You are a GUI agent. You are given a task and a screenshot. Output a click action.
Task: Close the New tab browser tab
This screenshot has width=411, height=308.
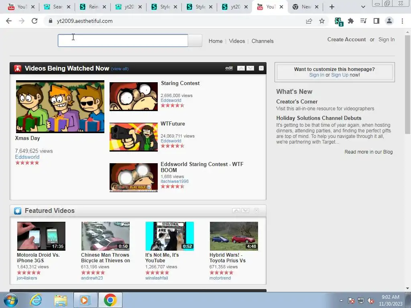tap(317, 7)
